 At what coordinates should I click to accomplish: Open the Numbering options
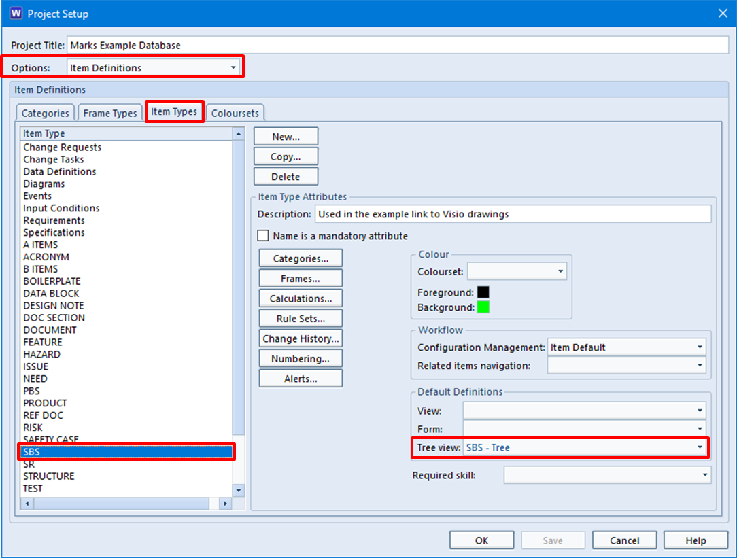pos(301,358)
